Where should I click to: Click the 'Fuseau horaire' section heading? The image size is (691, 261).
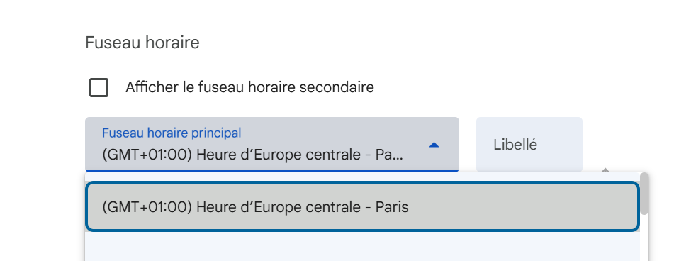coord(142,43)
